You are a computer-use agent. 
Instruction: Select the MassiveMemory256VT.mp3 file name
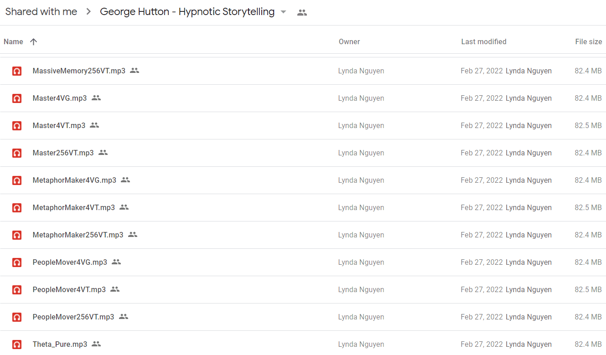(79, 71)
